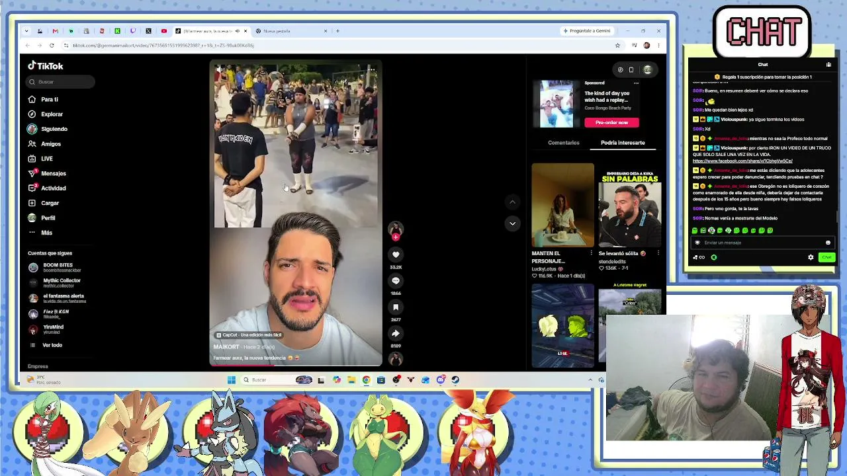Open chat settings gear icon
This screenshot has width=847, height=476.
click(811, 257)
